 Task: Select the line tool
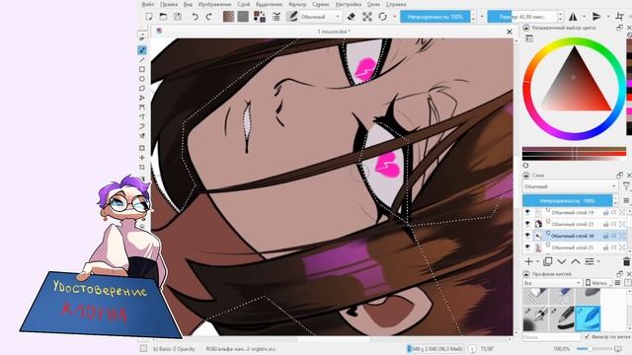pos(142,60)
